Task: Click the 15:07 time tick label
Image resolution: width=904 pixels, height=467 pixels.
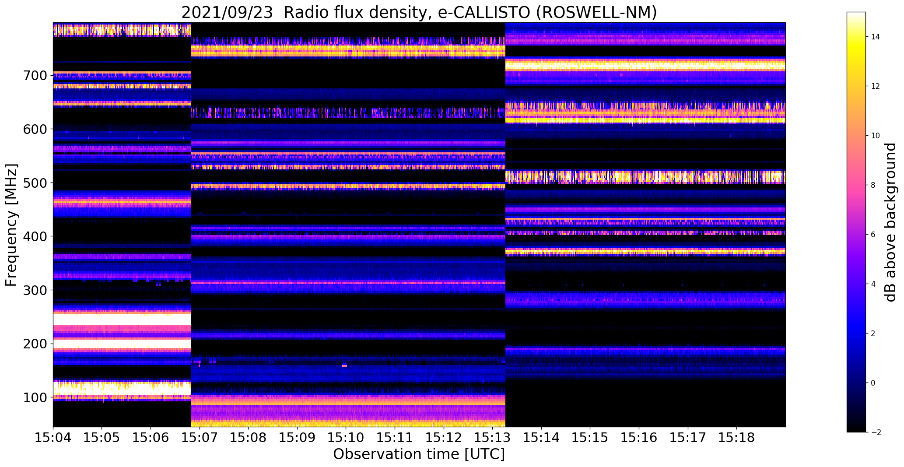Action: (x=200, y=438)
